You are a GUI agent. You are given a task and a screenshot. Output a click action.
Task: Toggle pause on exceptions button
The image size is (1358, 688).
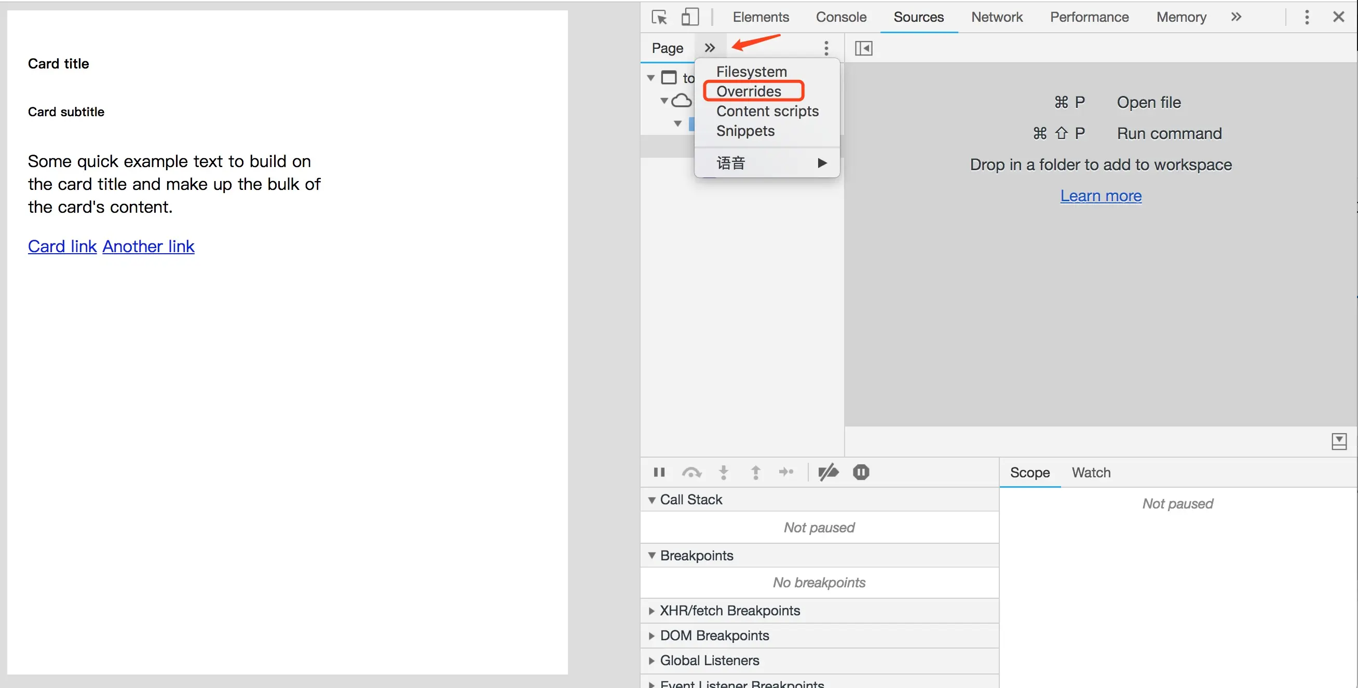pyautogui.click(x=861, y=472)
